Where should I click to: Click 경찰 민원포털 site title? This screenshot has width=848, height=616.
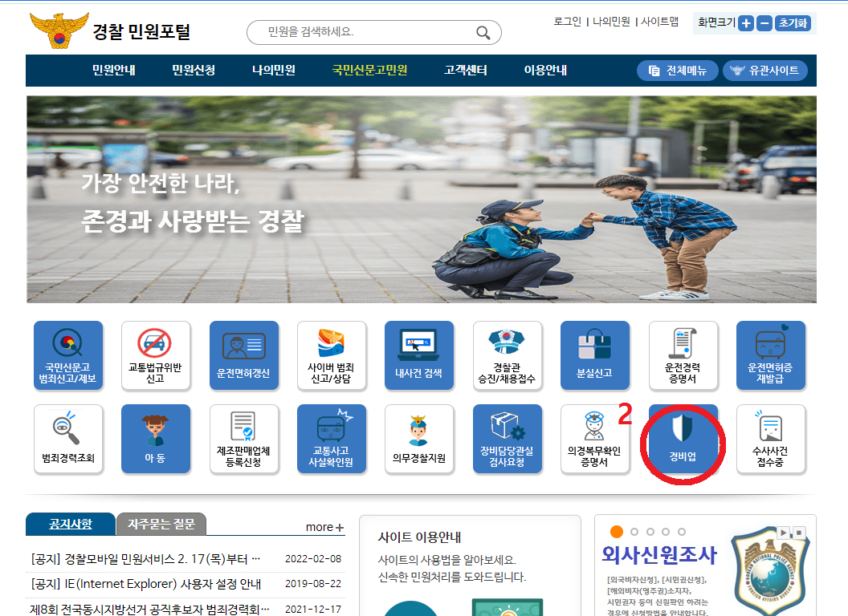(x=141, y=31)
